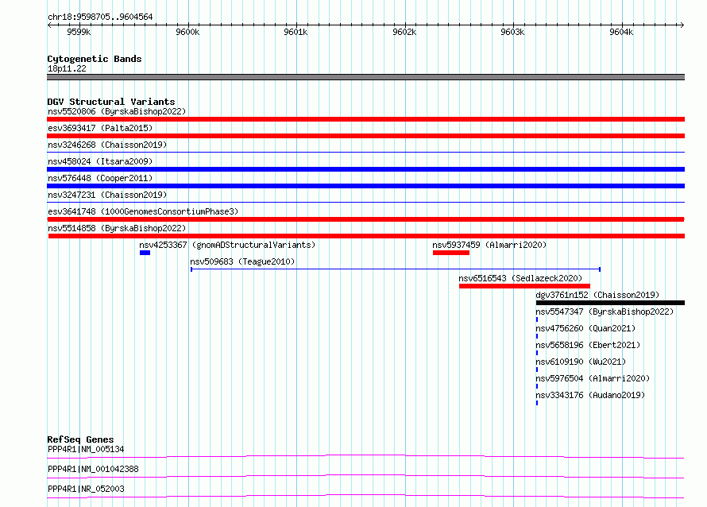The image size is (707, 507).
Task: Click the RefSeq Genes track title
Action: [x=80, y=439]
